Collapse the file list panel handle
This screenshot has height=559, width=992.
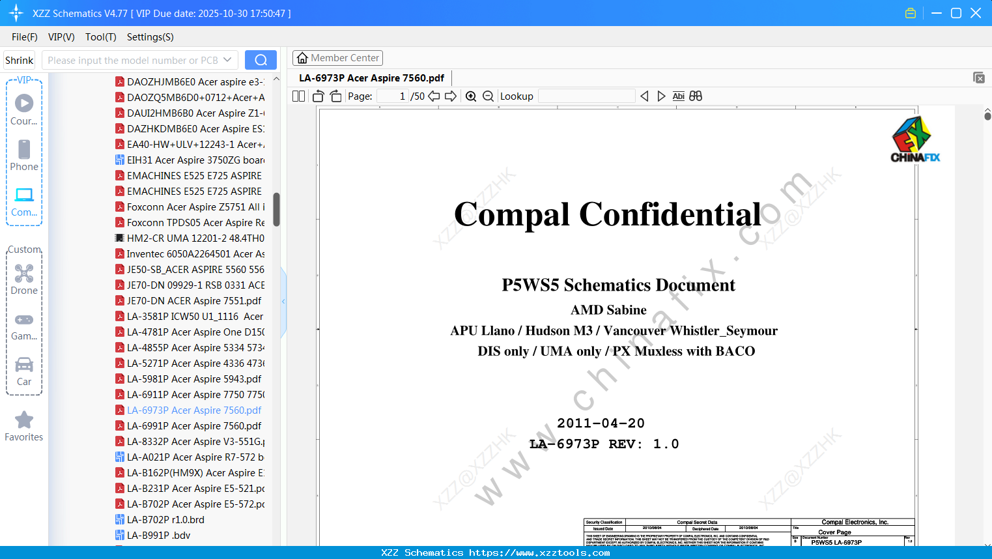click(283, 301)
